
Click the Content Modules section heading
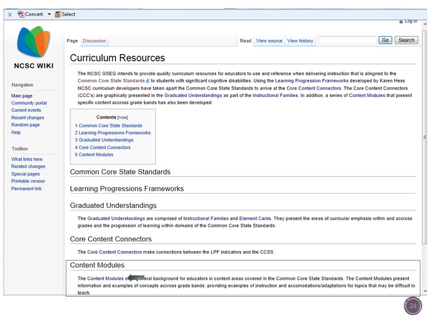pyautogui.click(x=97, y=265)
